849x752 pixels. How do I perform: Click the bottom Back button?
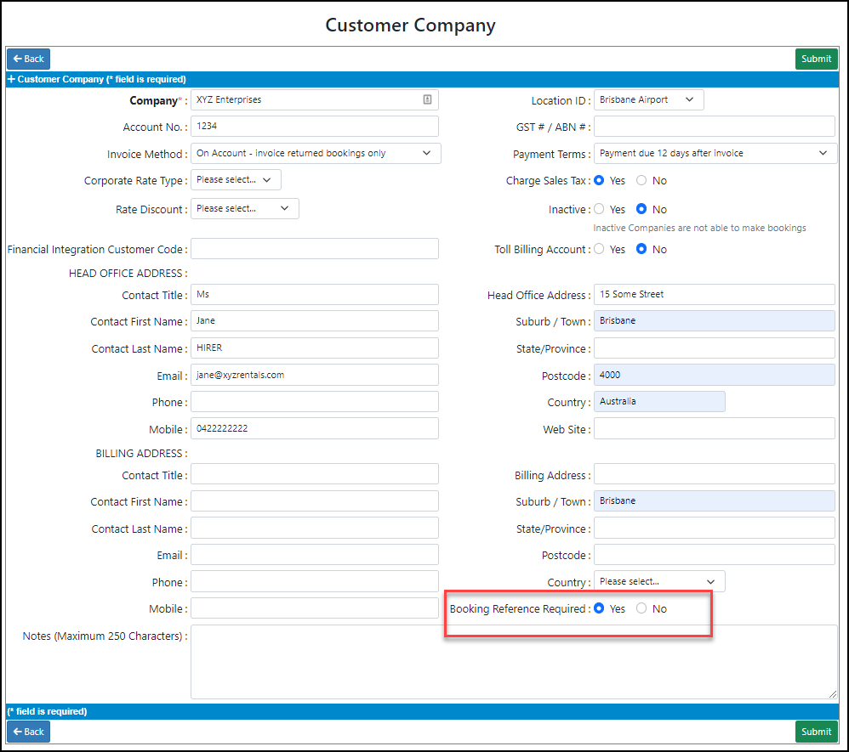click(28, 732)
